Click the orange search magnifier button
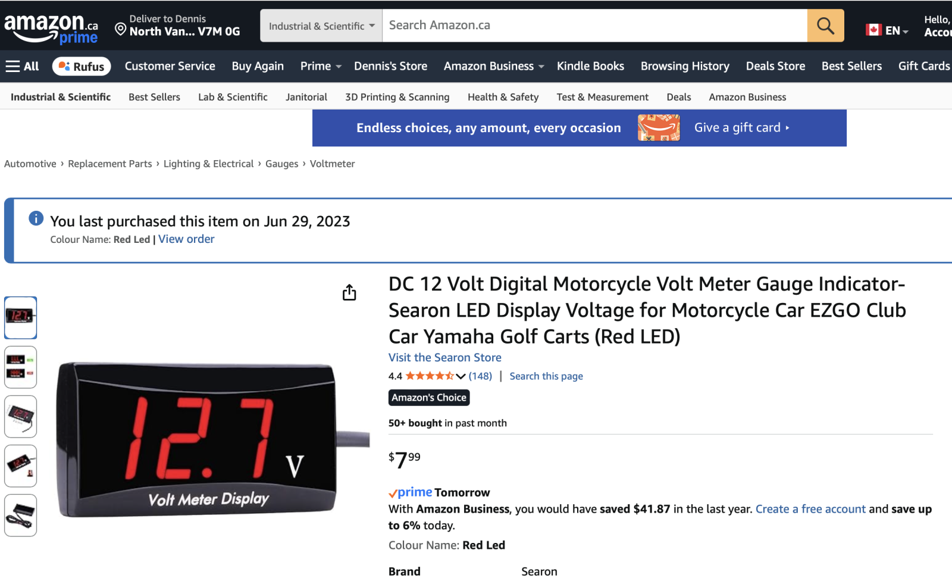The height and width of the screenshot is (587, 952). point(825,26)
